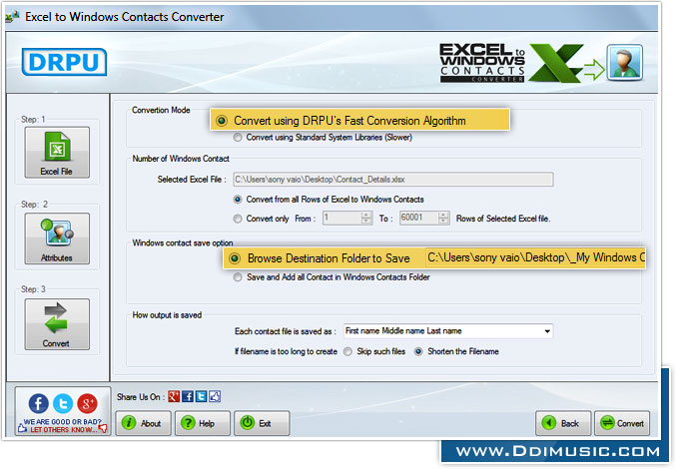Click the From row number field
This screenshot has height=469, width=676.
click(342, 218)
